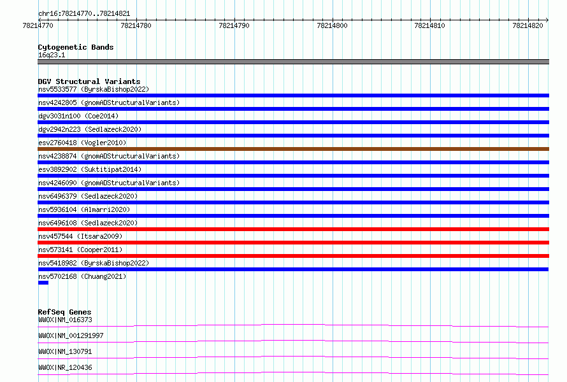Click the nsv6496379 (Sedlazeck2020) label
Viewport: 567px width, 382px height.
[x=88, y=196]
